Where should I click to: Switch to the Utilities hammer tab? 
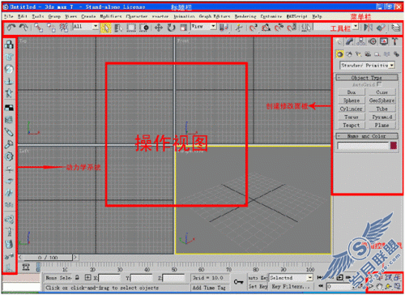pyautogui.click(x=395, y=41)
